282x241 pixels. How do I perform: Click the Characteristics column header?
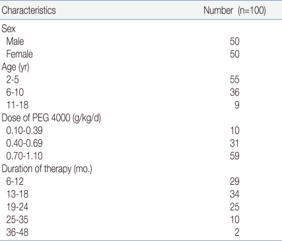click(28, 11)
